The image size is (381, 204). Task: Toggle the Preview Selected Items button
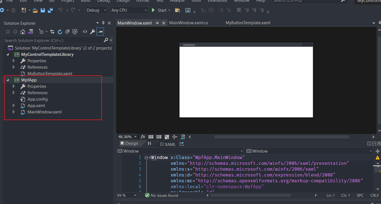[100, 32]
